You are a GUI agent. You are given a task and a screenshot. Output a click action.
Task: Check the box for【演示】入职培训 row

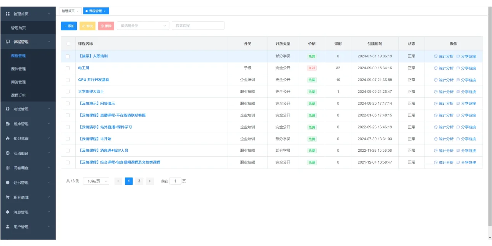pyautogui.click(x=68, y=56)
